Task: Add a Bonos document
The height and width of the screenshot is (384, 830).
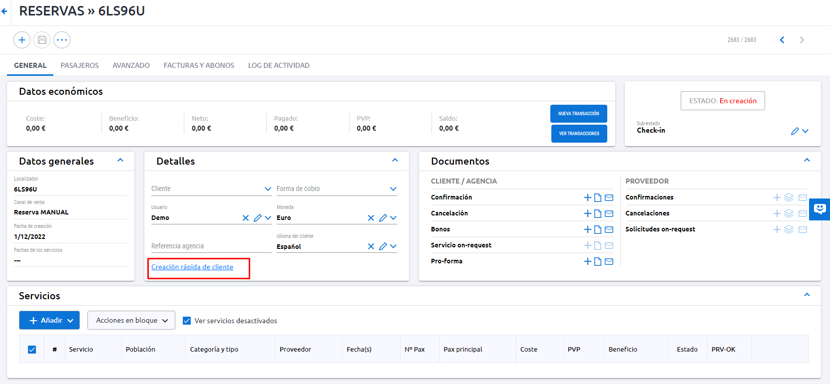Action: tap(588, 229)
